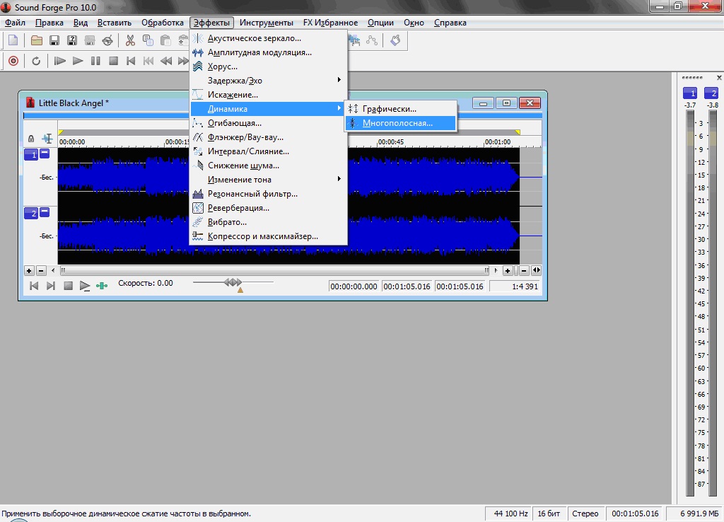Click the 00:00:00.000 selection start field
The image size is (724, 522).
(x=354, y=286)
